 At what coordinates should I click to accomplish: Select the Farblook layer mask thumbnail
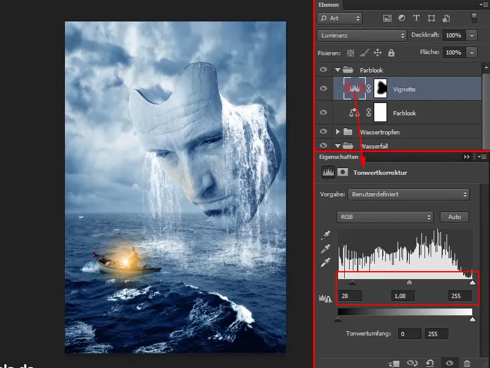point(380,112)
